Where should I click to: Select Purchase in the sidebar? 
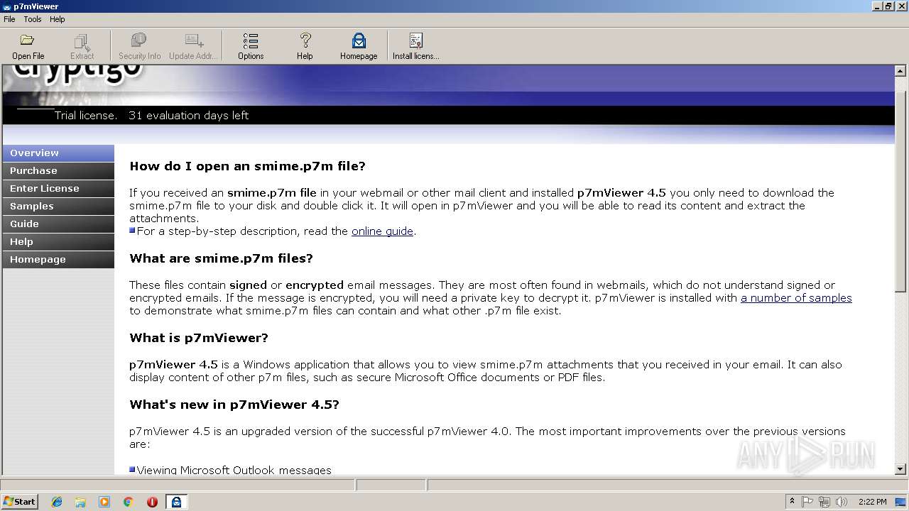(x=58, y=170)
